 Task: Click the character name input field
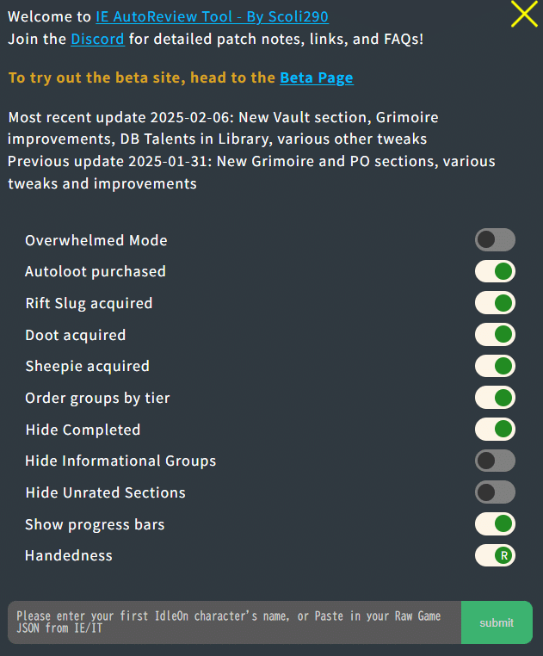(x=234, y=622)
